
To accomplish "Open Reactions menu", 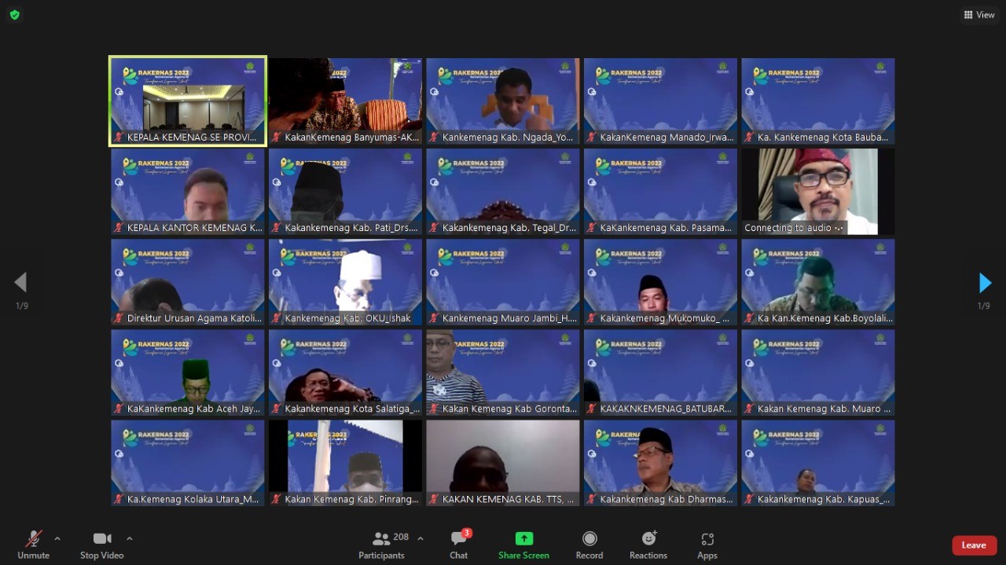I will pyautogui.click(x=648, y=545).
